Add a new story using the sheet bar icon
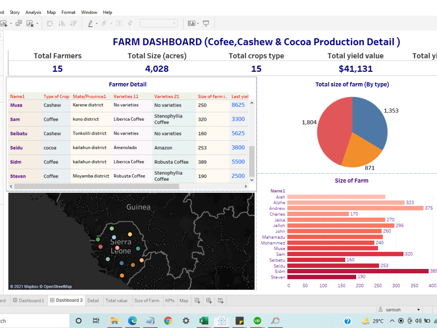The height and width of the screenshot is (328, 437). pos(221,300)
